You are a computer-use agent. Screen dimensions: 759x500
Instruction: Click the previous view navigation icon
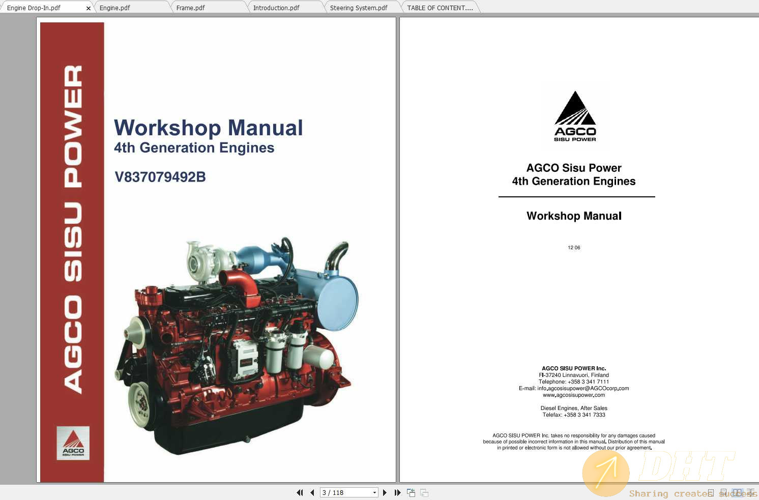[411, 492]
